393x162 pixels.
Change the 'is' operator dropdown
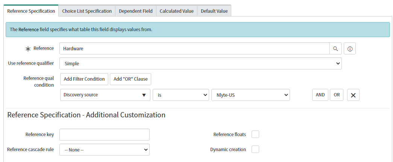click(181, 95)
